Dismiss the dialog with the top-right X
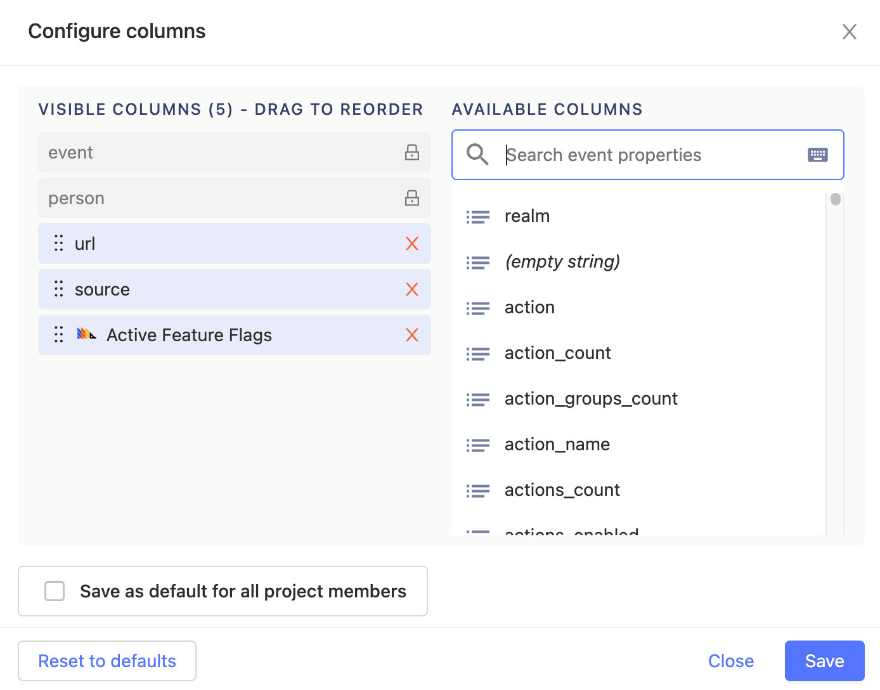 pyautogui.click(x=849, y=31)
